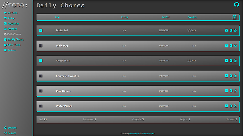Sort by the Complete header
243x136 pixels.
(x=192, y=17)
